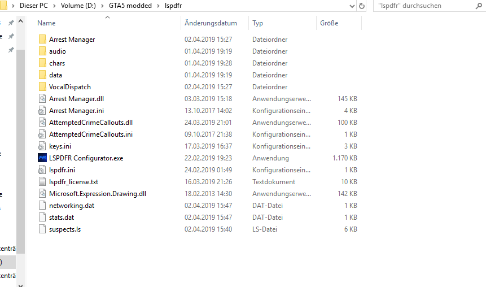Image resolution: width=486 pixels, height=287 pixels.
Task: Select the audio folder icon
Action: [x=42, y=51]
